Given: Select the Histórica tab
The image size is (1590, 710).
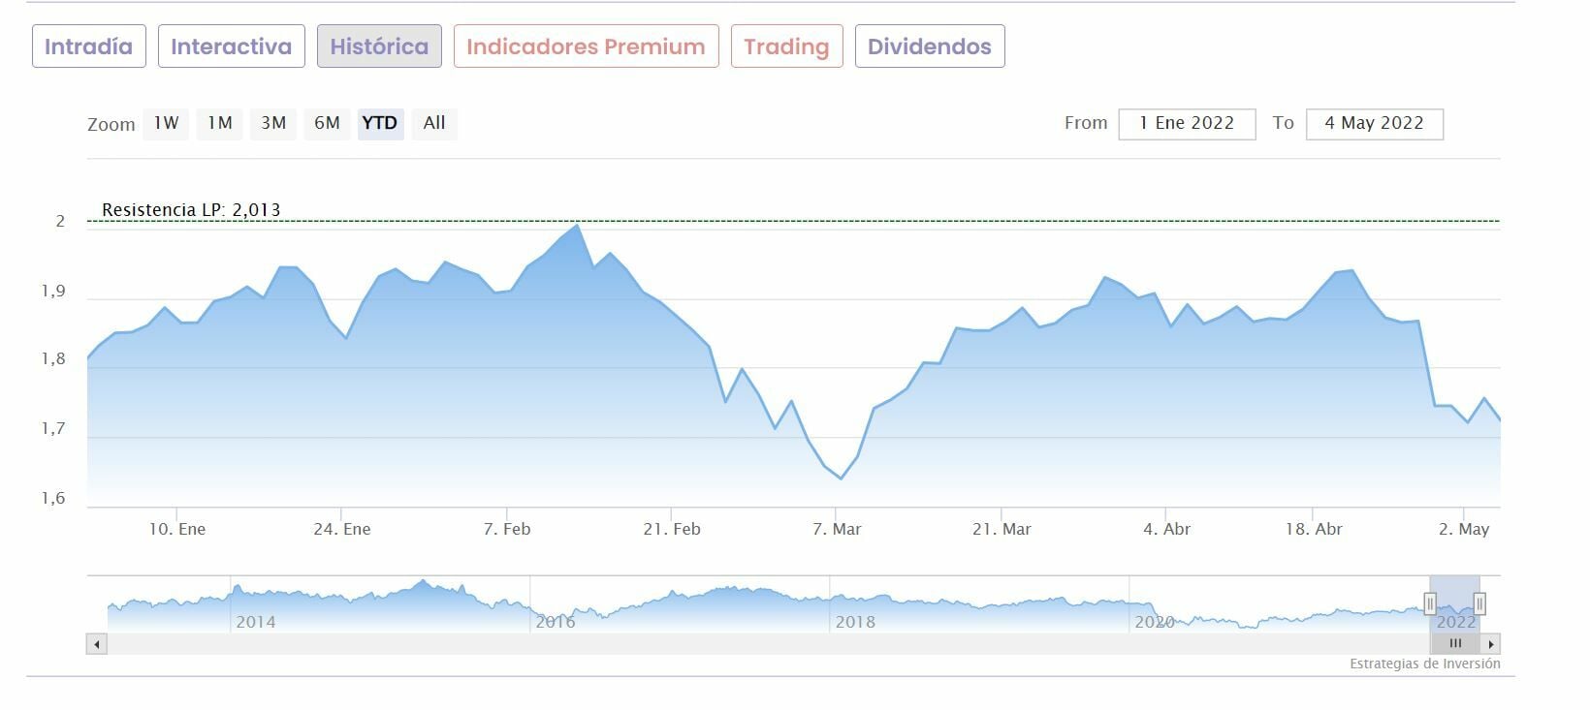Looking at the screenshot, I should 379,46.
